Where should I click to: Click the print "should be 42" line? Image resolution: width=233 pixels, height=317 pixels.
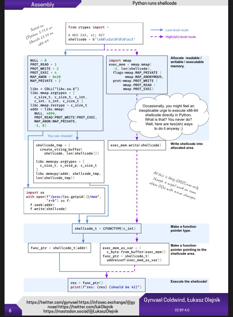(106, 287)
